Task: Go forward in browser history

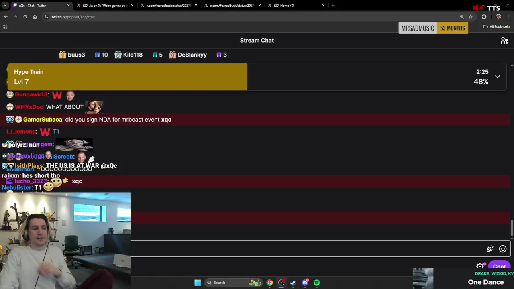Action: click(x=15, y=17)
